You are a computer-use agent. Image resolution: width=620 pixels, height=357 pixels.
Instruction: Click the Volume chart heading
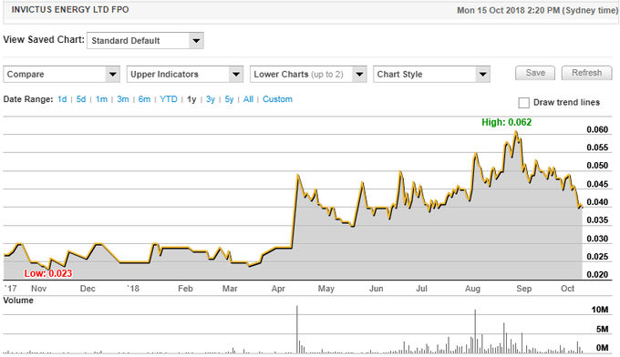tap(18, 301)
